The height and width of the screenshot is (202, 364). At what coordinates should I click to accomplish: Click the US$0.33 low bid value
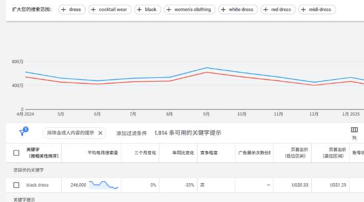coord(300,185)
